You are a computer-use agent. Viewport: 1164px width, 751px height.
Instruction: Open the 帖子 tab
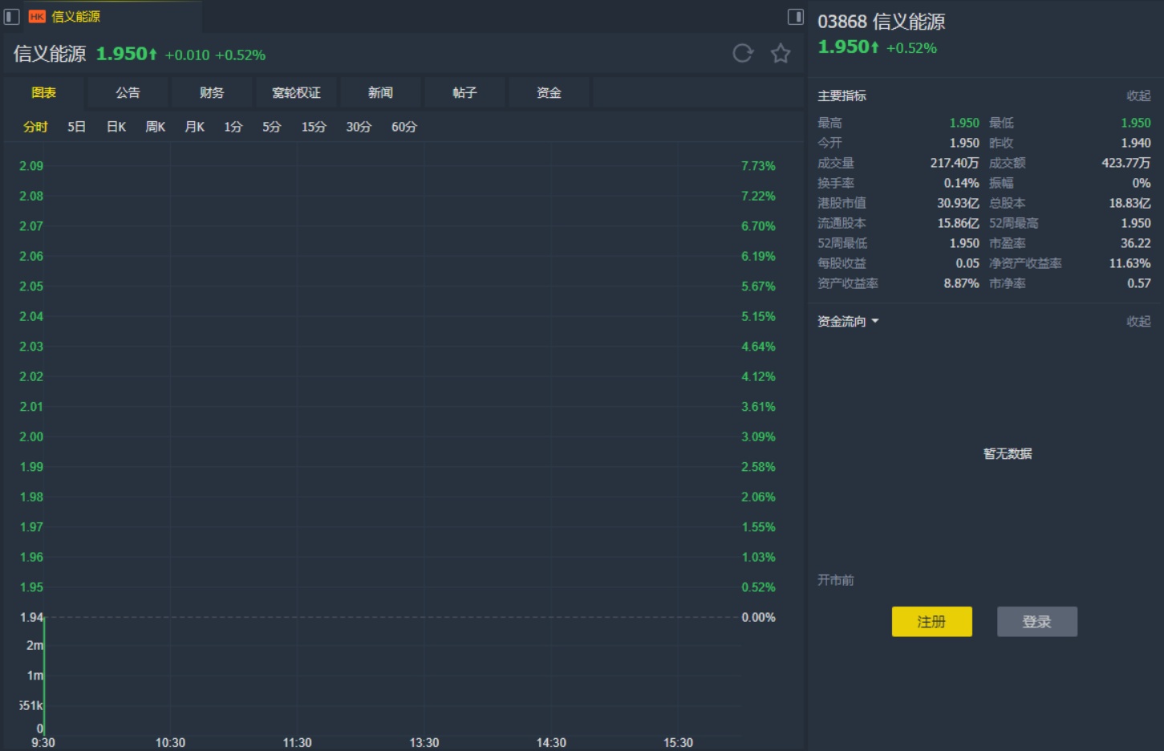(x=464, y=92)
